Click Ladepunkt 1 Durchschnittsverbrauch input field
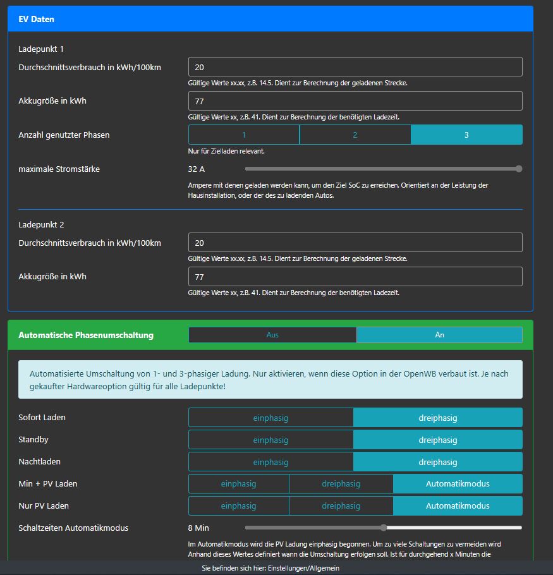Screen dimensions: 553x575 coord(355,67)
